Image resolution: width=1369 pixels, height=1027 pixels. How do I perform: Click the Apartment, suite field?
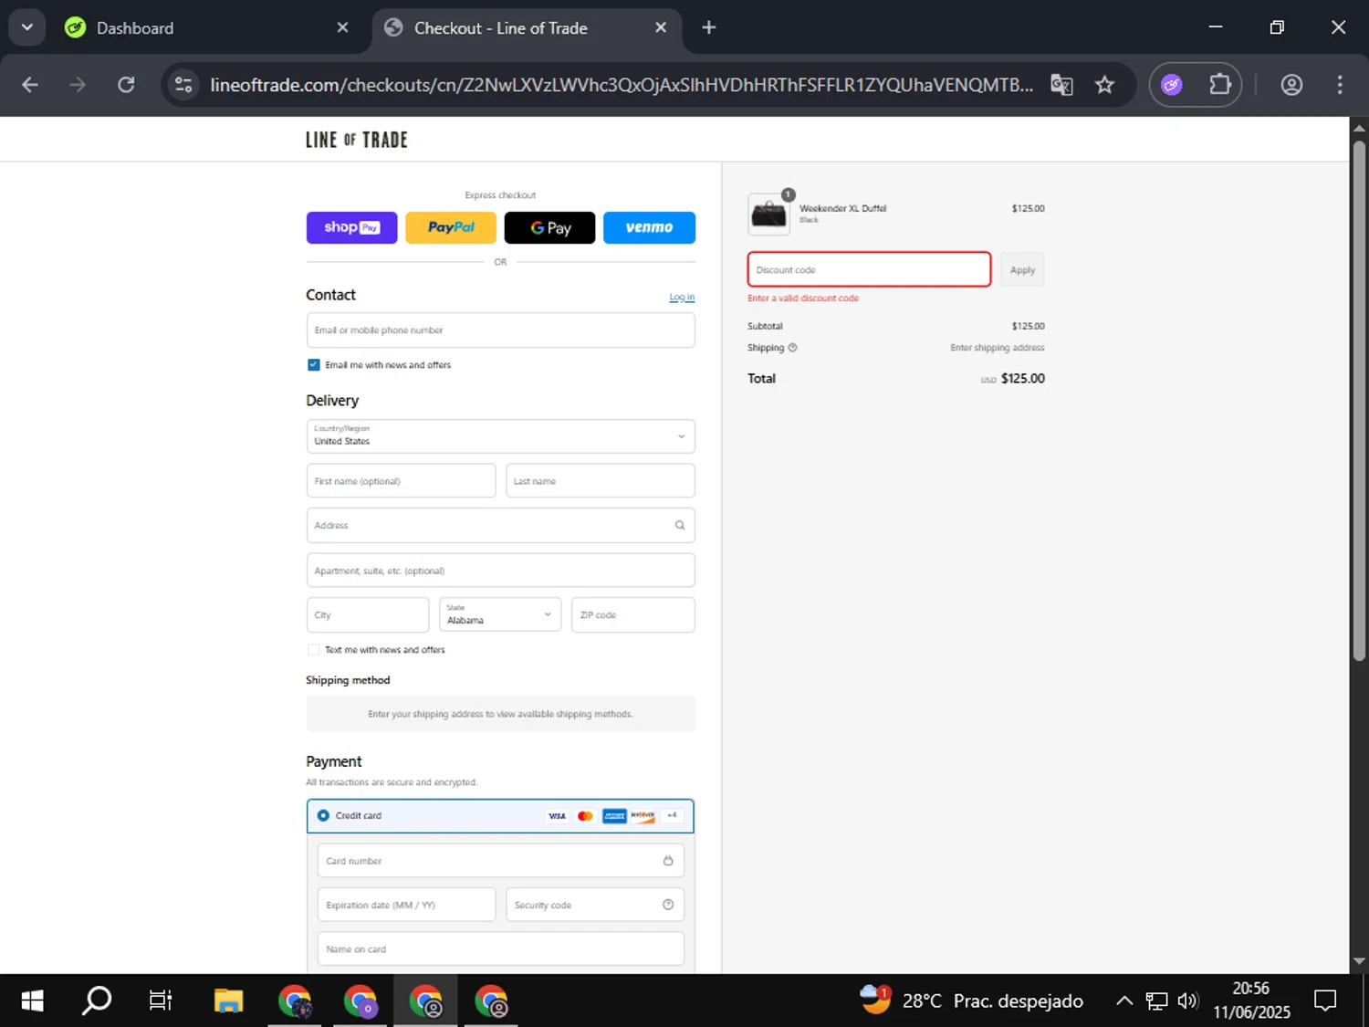point(500,571)
